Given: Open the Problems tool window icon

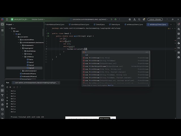Looking at the screenshot, I should coord(2,114).
